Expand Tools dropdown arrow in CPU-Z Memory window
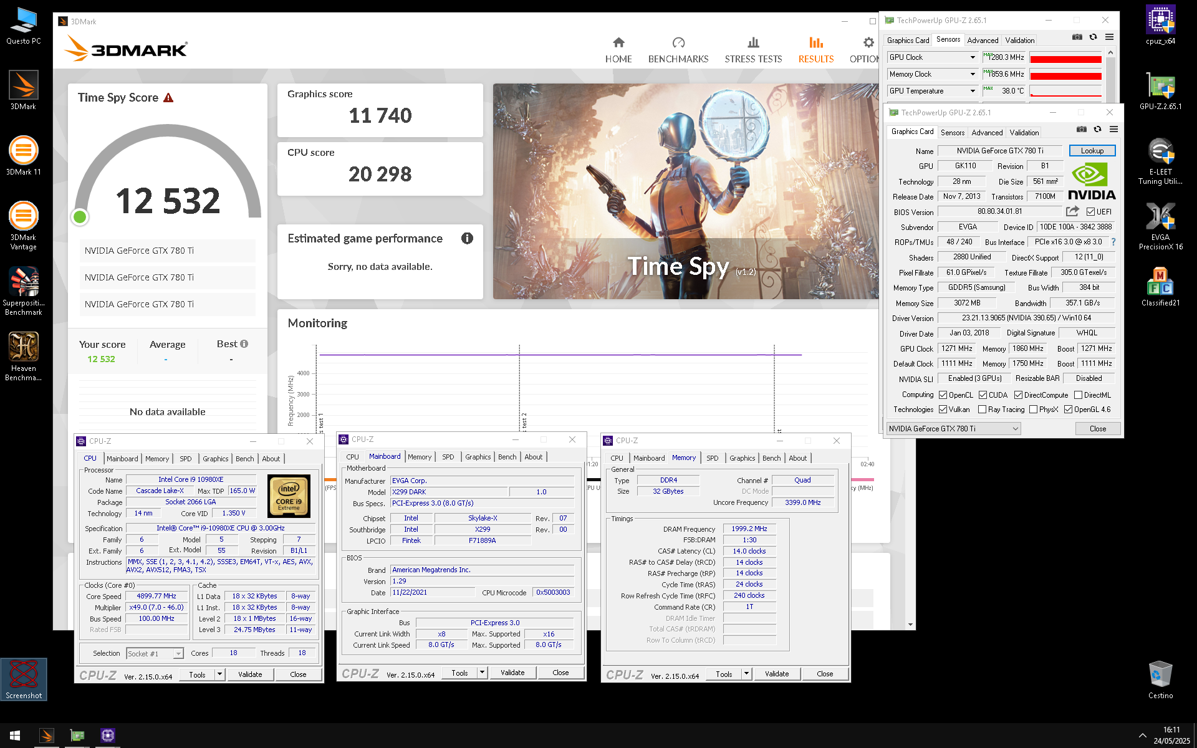Viewport: 1197px width, 748px height. (x=746, y=674)
